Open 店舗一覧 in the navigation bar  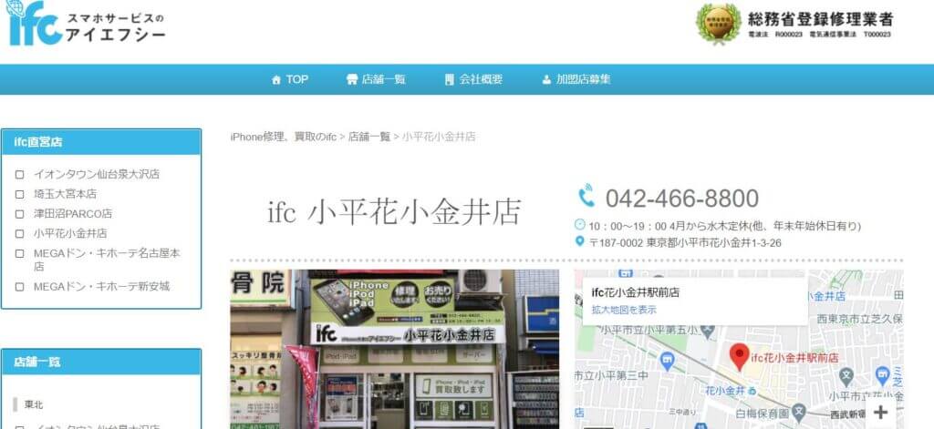click(377, 80)
